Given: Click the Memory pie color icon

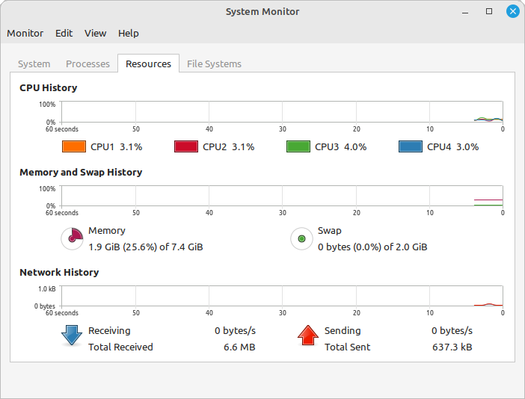Looking at the screenshot, I should pyautogui.click(x=72, y=239).
